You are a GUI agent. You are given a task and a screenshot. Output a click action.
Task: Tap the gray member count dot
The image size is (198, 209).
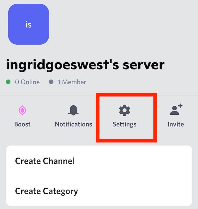[51, 82]
